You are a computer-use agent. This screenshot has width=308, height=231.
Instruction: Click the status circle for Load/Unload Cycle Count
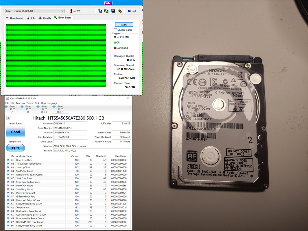pyautogui.click(x=8, y=204)
